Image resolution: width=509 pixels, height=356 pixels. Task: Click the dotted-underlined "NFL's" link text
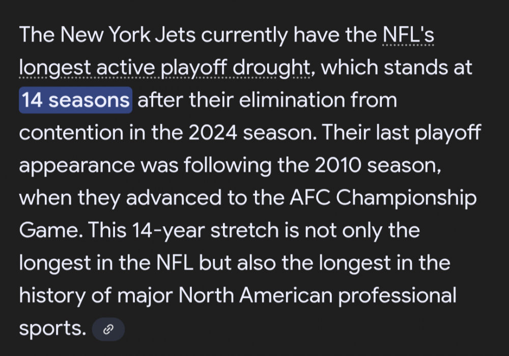point(407,35)
